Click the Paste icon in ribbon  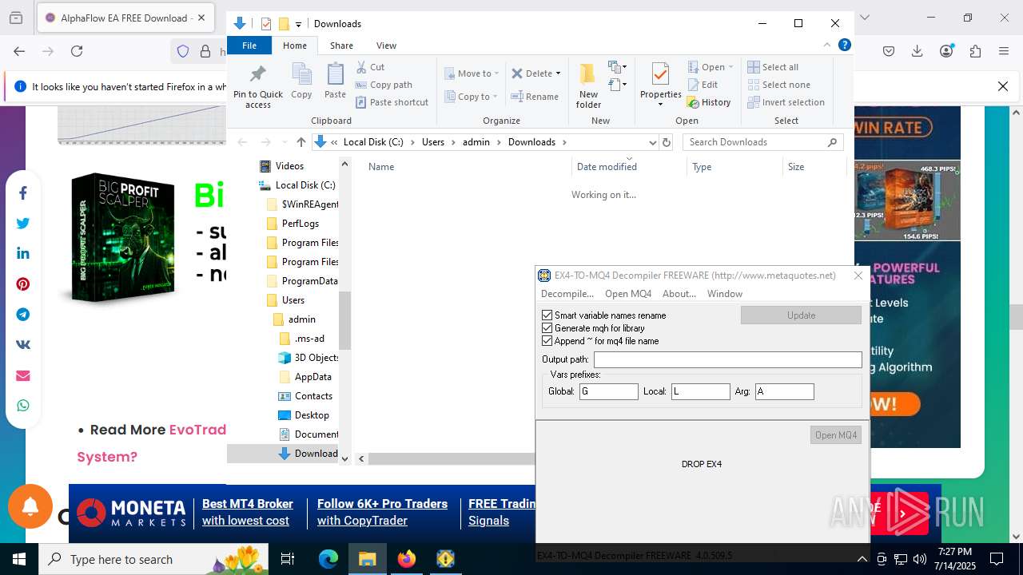335,74
